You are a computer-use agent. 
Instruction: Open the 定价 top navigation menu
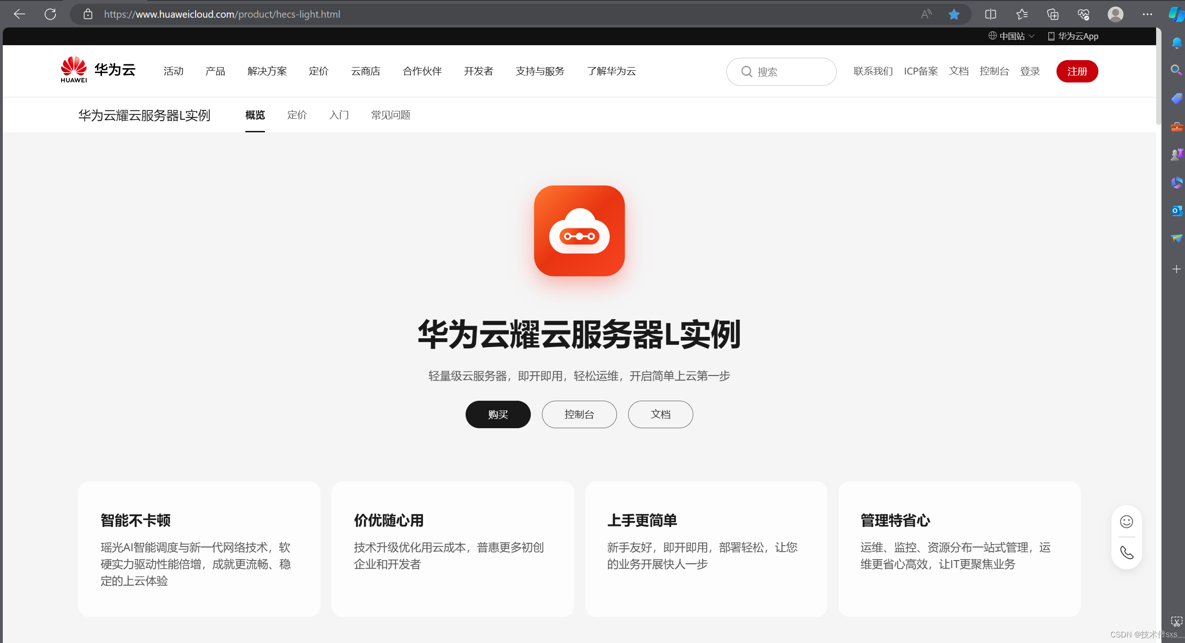[x=319, y=71]
